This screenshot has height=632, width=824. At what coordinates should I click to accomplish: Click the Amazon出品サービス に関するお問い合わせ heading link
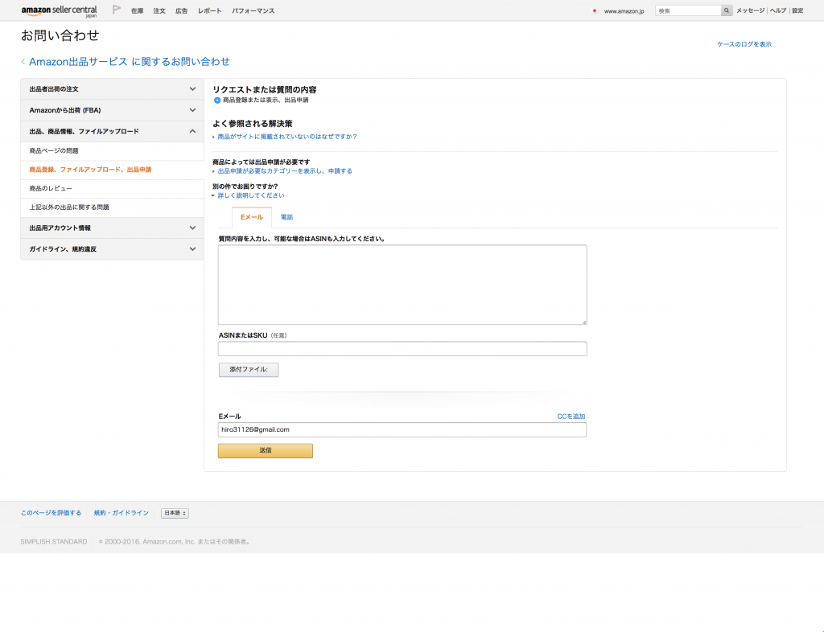pyautogui.click(x=130, y=62)
